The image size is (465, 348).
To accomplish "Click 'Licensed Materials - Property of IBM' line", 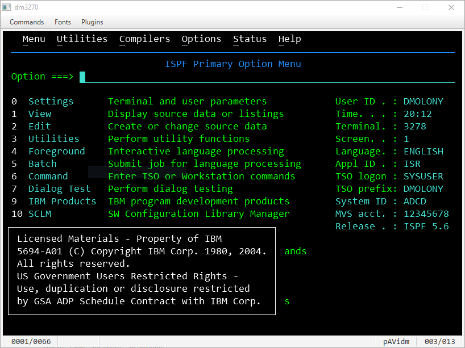I will (119, 238).
